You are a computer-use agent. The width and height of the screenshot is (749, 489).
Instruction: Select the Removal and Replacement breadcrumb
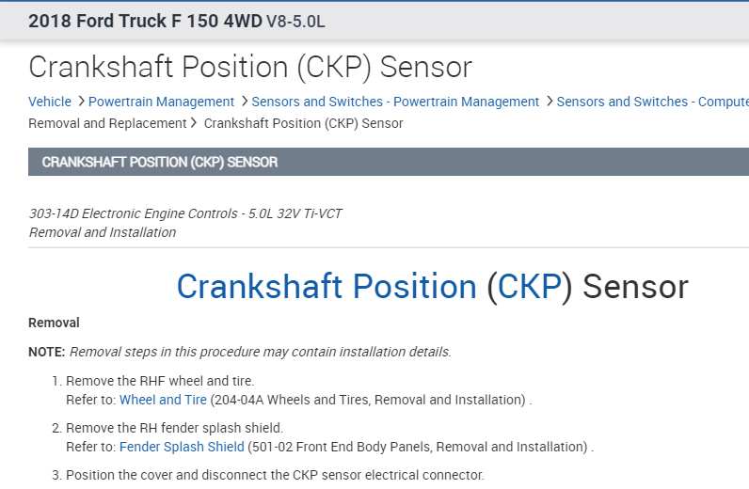(x=107, y=123)
